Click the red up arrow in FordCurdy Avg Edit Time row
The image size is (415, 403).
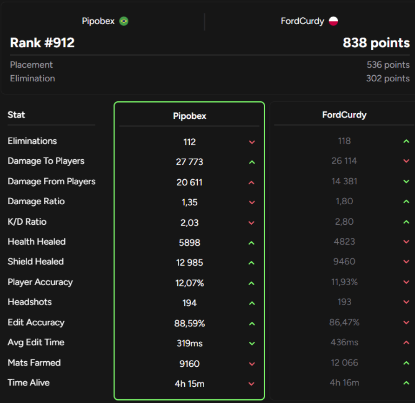click(x=406, y=343)
